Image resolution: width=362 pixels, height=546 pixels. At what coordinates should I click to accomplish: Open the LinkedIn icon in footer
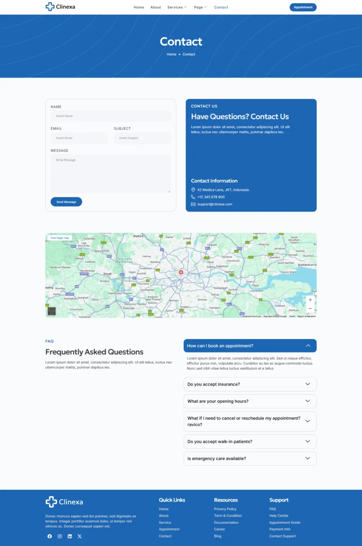pyautogui.click(x=70, y=536)
